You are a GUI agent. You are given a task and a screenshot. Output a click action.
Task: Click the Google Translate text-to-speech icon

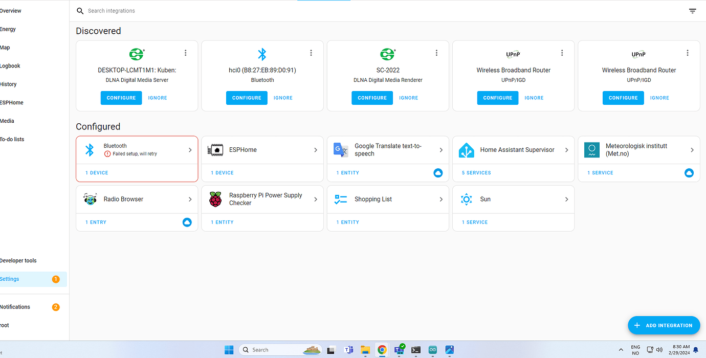point(340,149)
